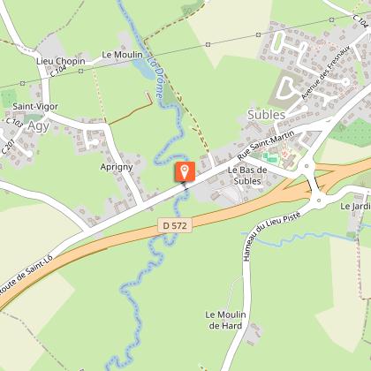Image resolution: width=371 pixels, height=371 pixels.
Task: Select the Le Moulin hamlet label
Action: (122, 55)
